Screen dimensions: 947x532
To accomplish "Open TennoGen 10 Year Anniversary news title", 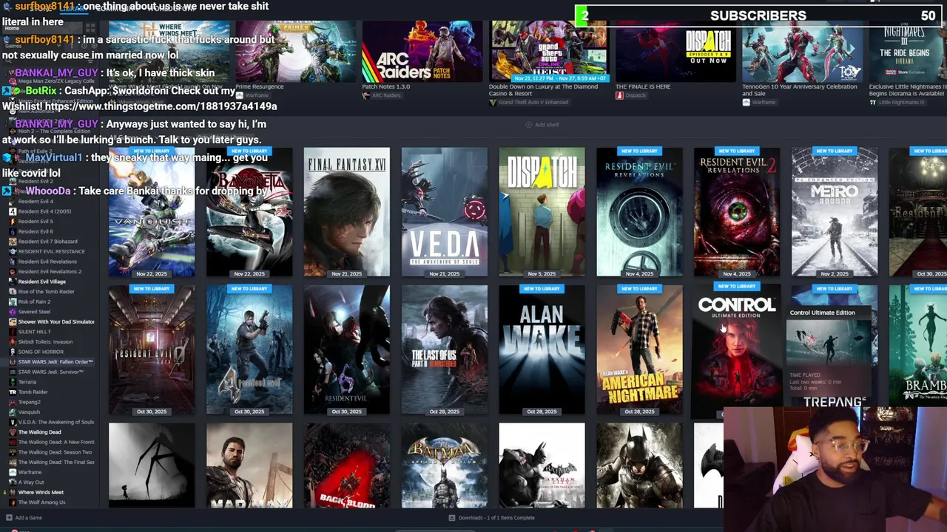I will (x=800, y=89).
